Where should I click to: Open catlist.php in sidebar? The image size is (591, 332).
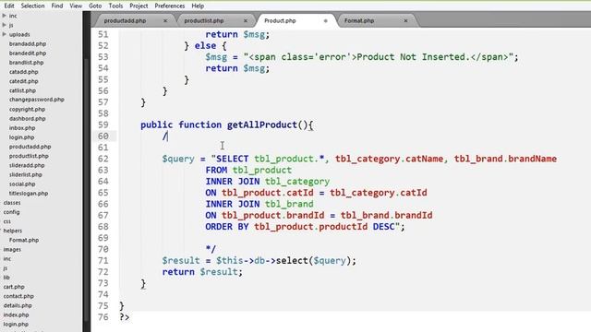(22, 90)
